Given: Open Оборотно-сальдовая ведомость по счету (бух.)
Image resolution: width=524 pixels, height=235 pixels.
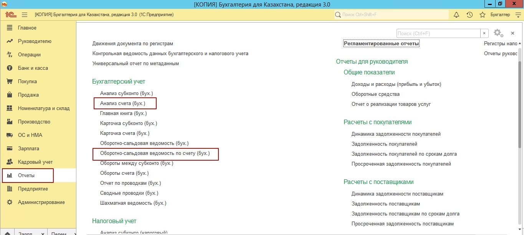Looking at the screenshot, I should [x=155, y=153].
